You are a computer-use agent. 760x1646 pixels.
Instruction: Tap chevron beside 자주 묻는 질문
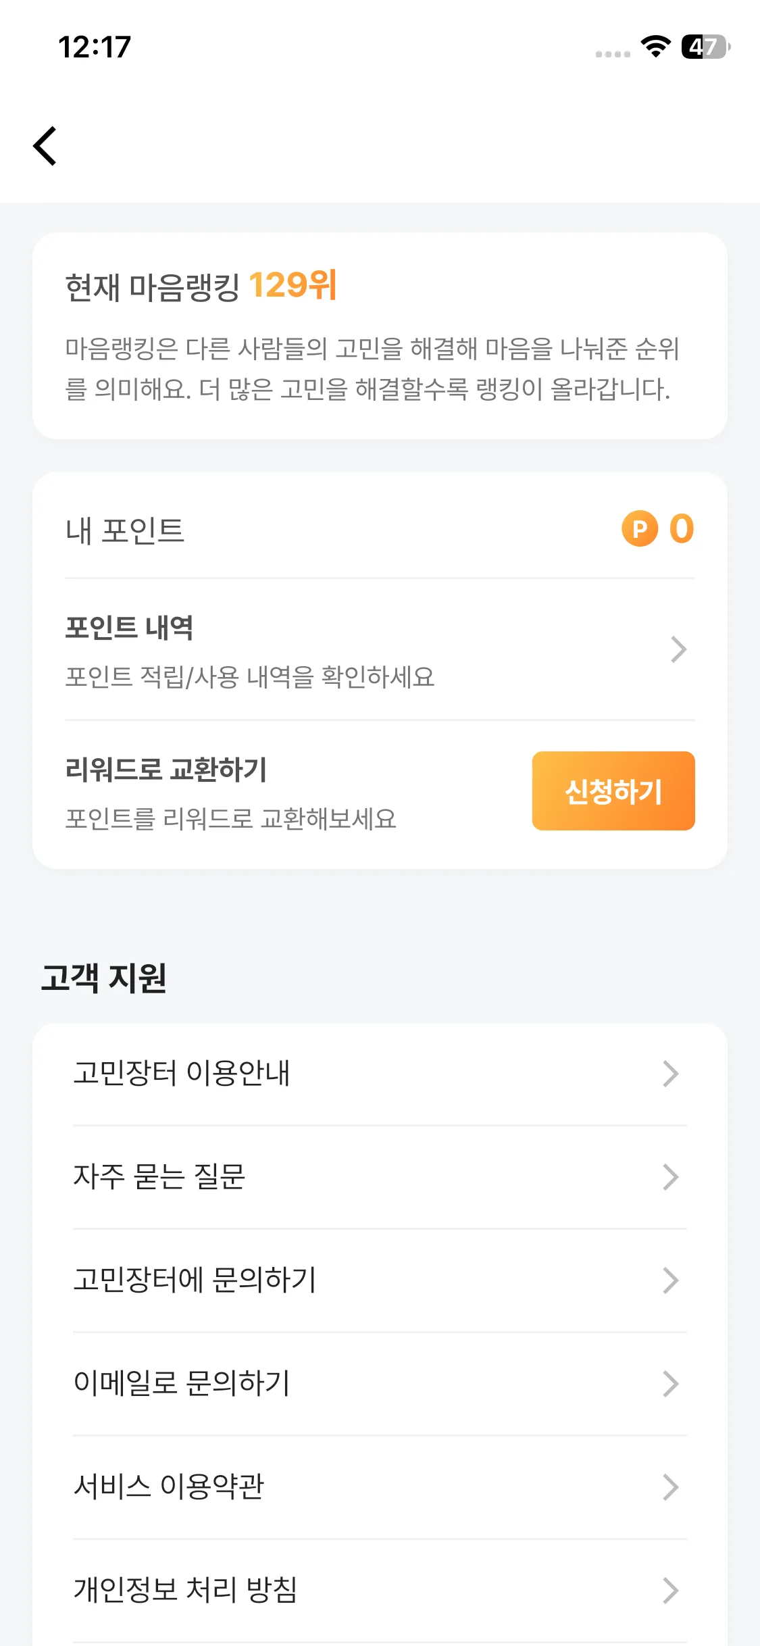coord(670,1177)
